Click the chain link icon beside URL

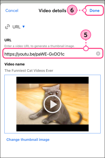[7, 27]
